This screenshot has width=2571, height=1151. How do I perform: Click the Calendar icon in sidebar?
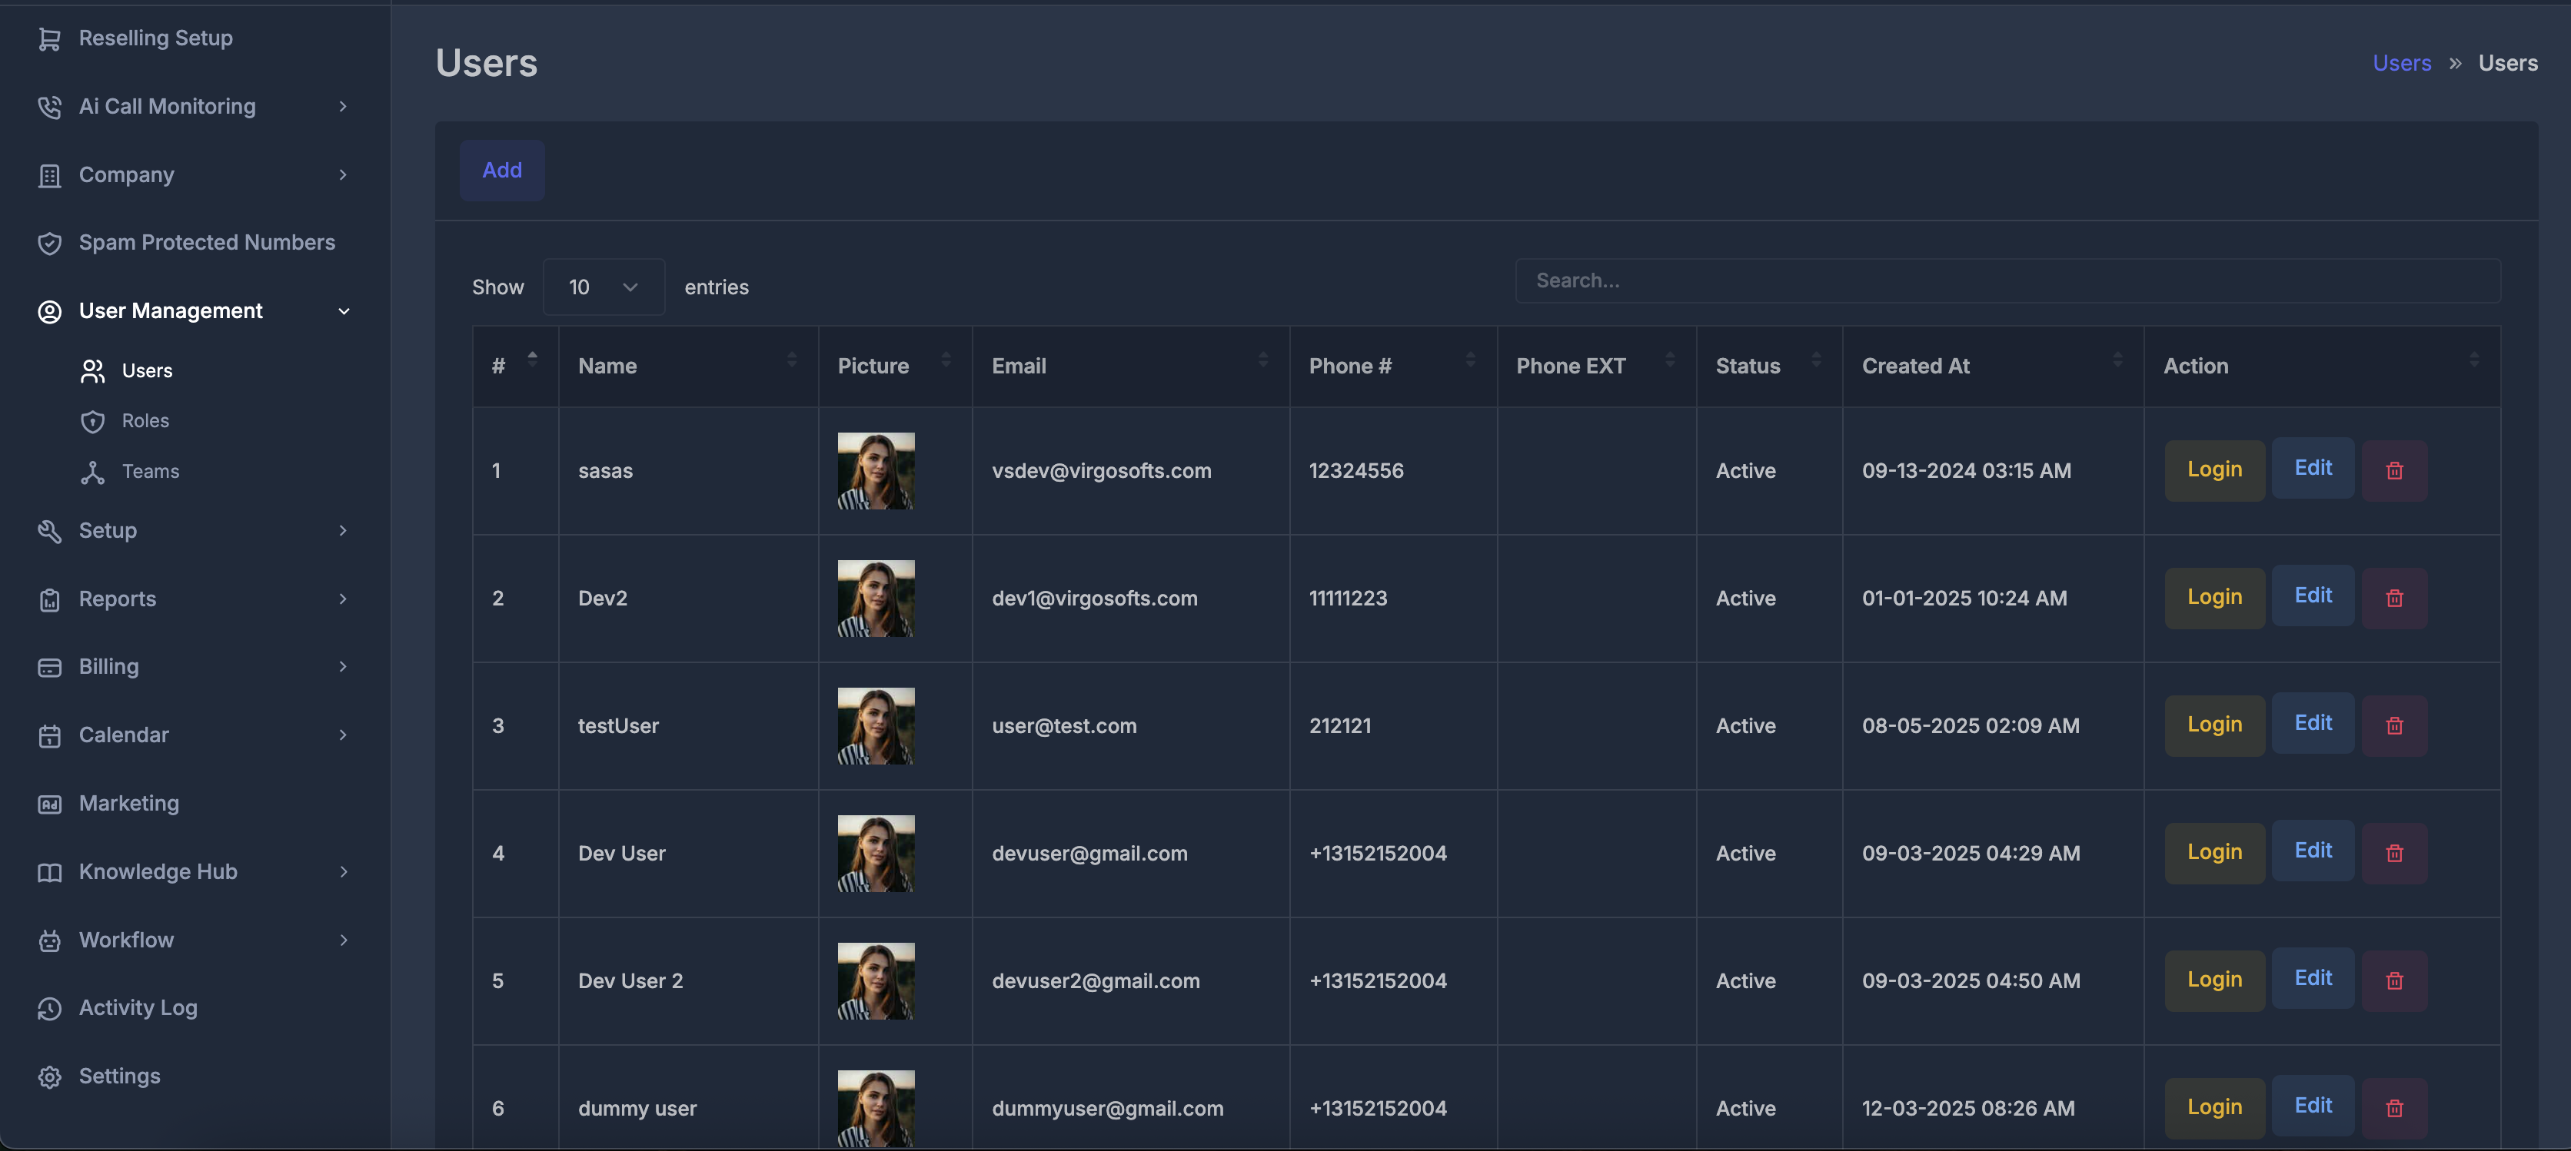pyautogui.click(x=49, y=736)
